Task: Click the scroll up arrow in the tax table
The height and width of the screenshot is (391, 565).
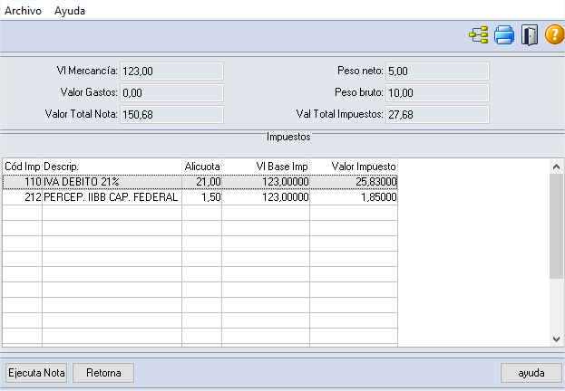Action: pyautogui.click(x=556, y=167)
